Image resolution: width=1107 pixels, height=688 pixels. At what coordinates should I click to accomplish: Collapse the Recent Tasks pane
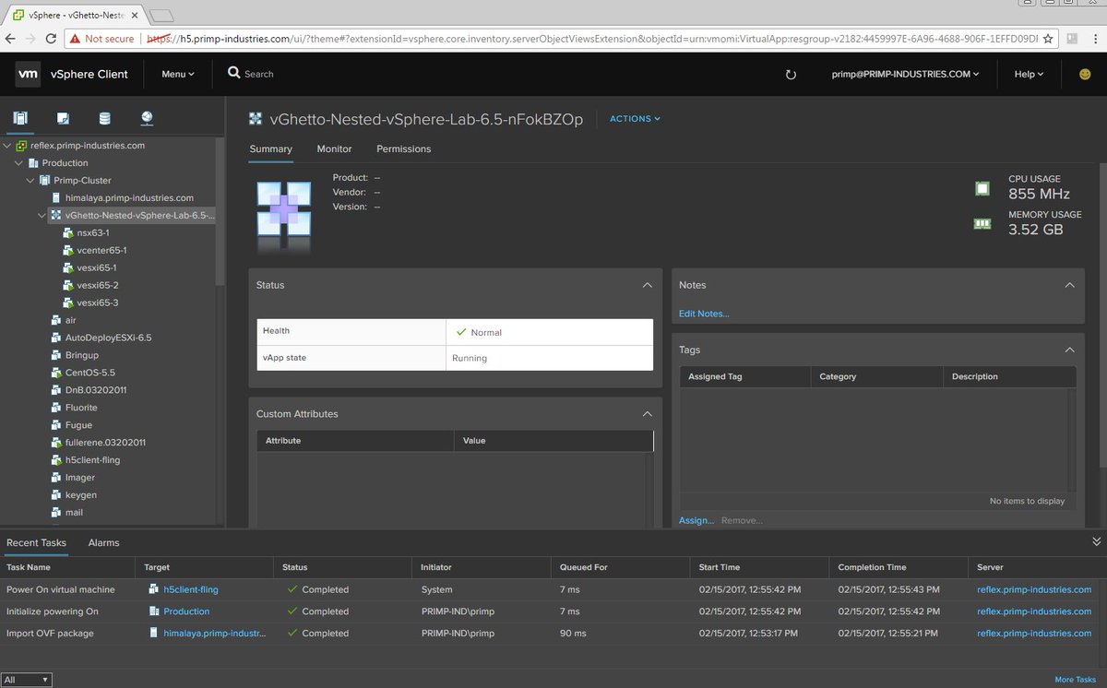1096,541
